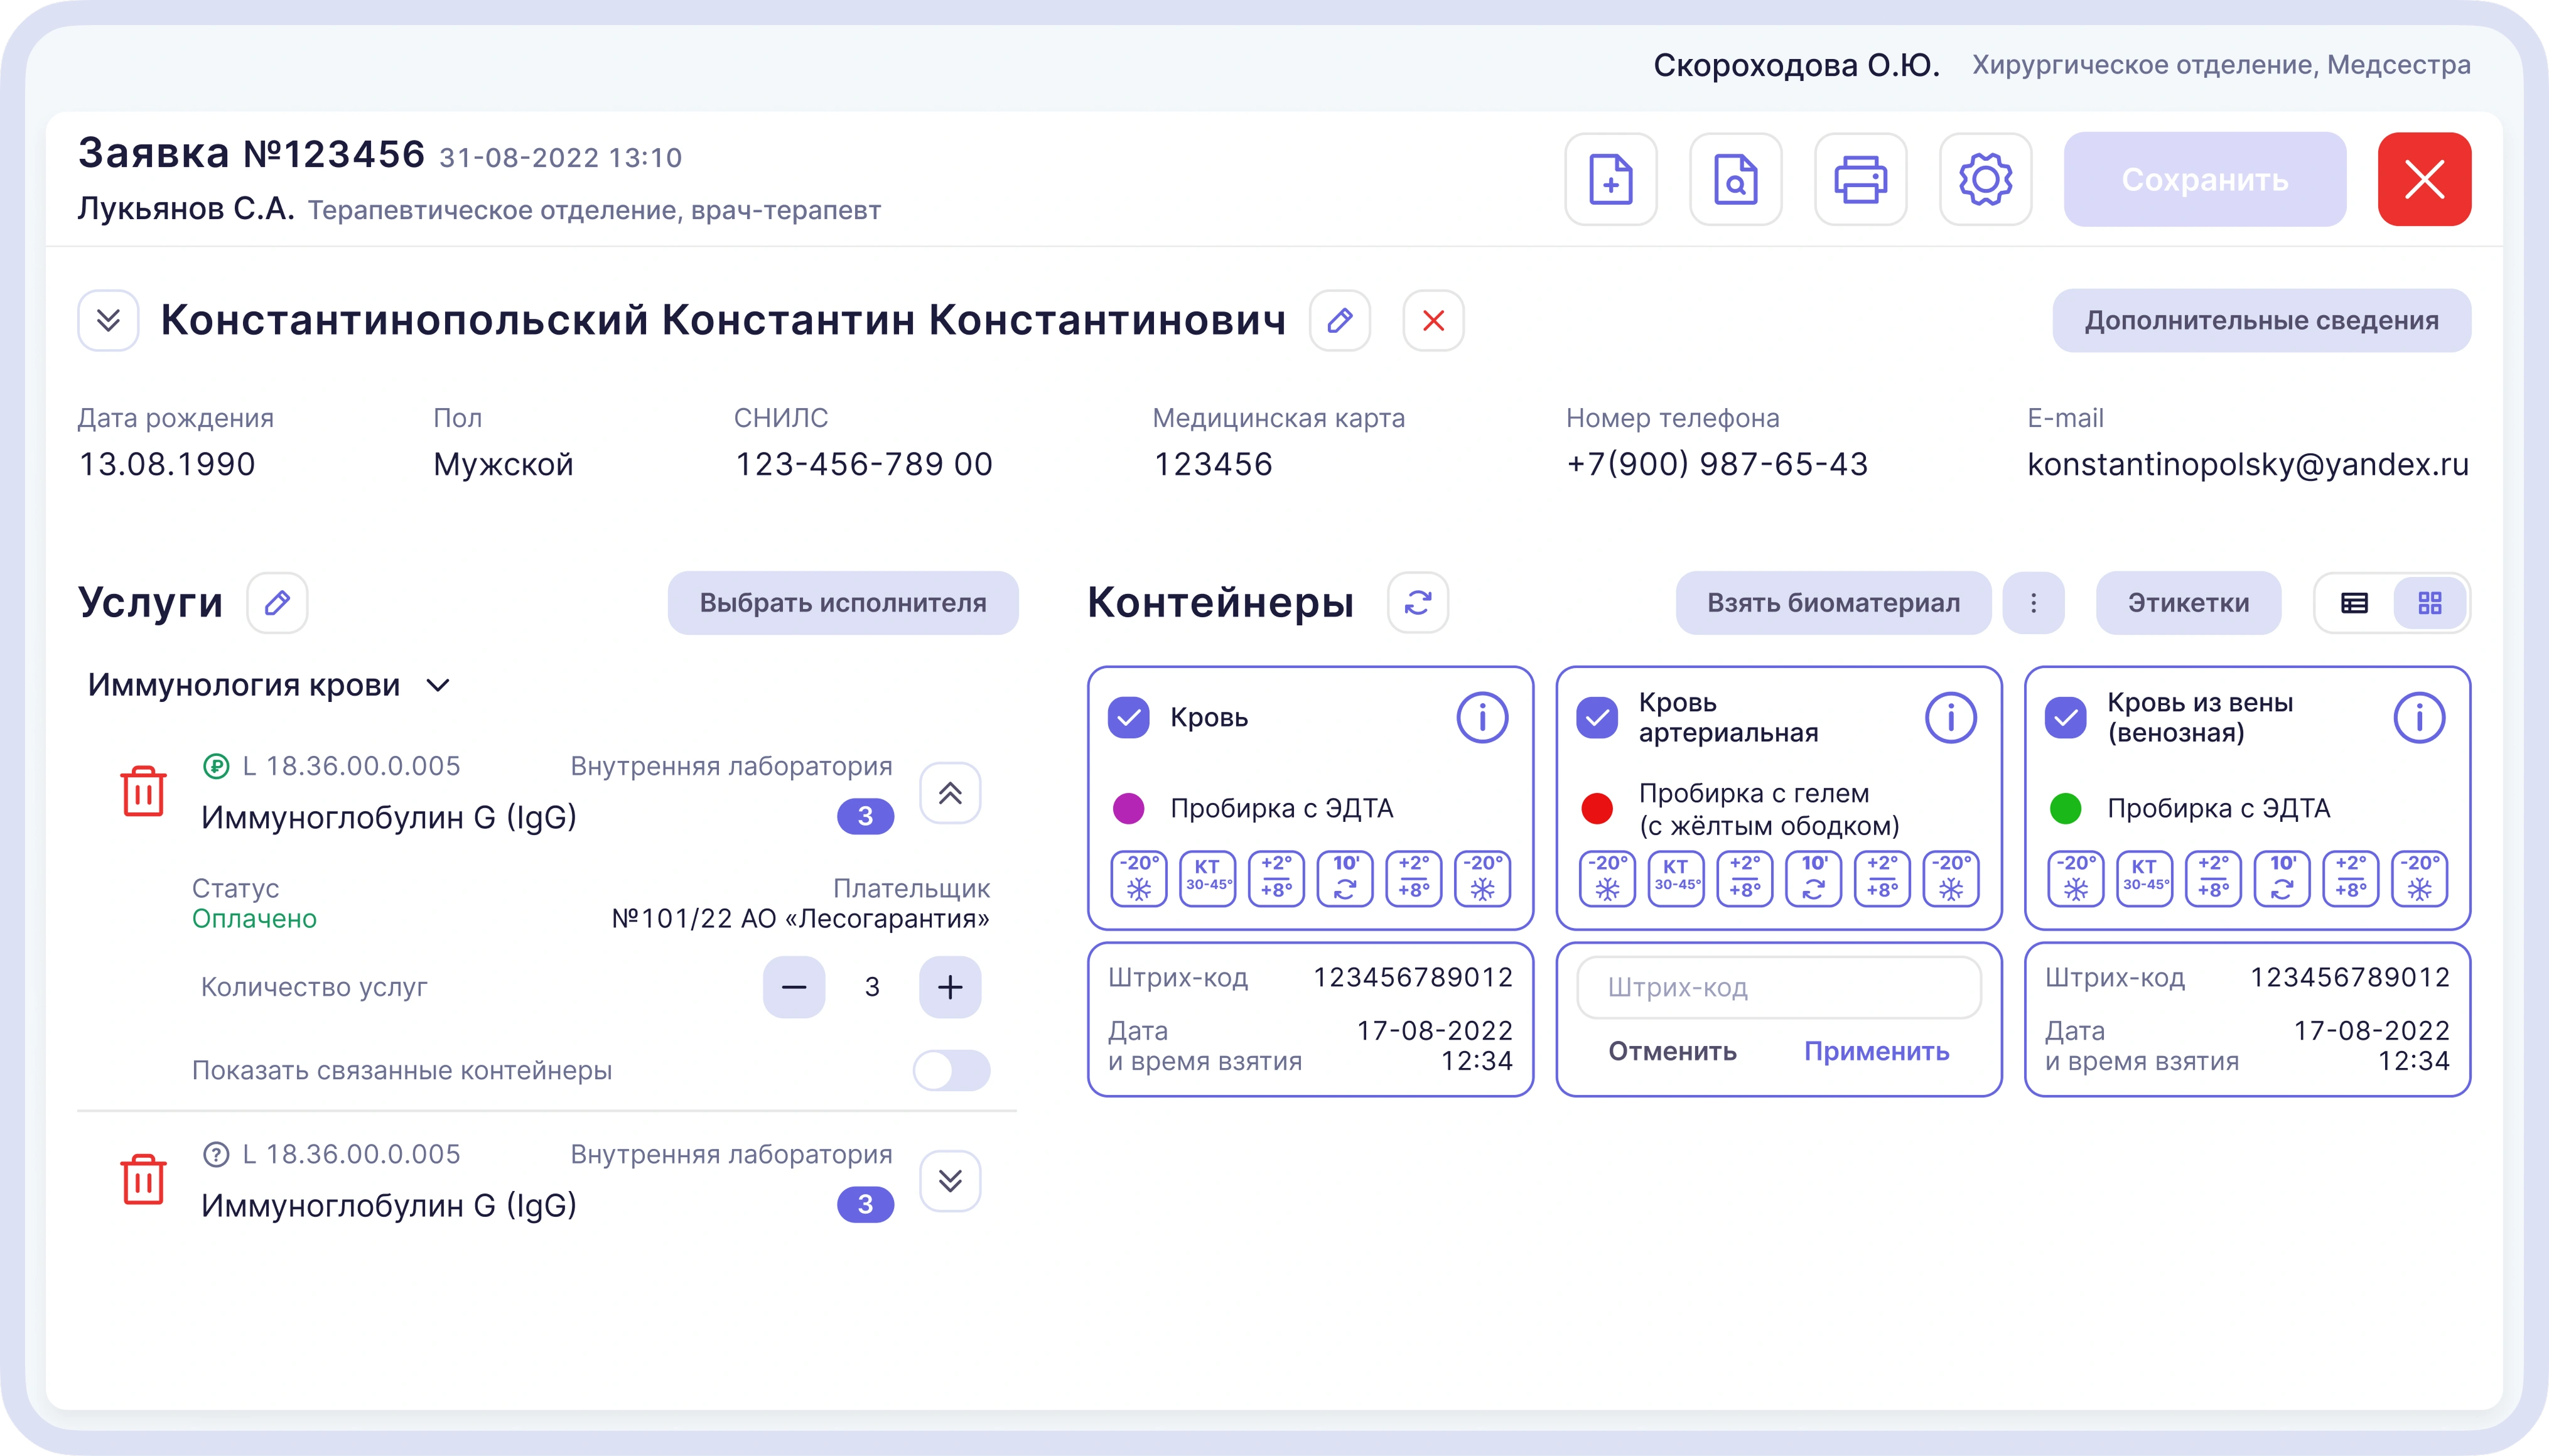Open Дополнительные сведения

pyautogui.click(x=2261, y=321)
